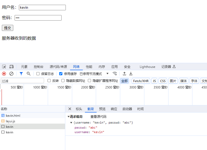Image resolution: width=207 pixels, height=150 pixels.
Task: Uncheck the 停用缓存 checkbox
Action: tap(61, 74)
